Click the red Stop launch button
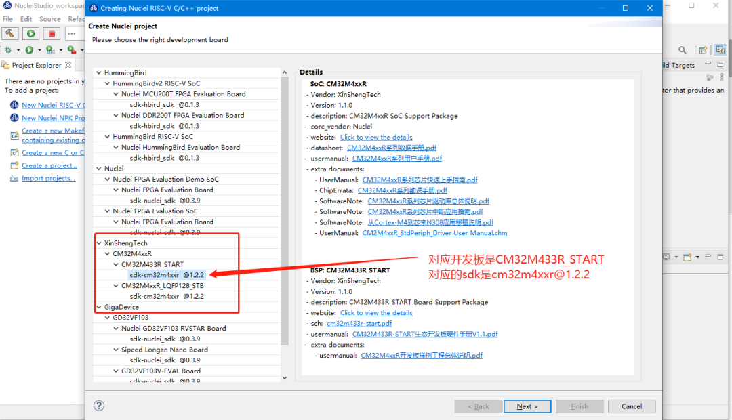The image size is (732, 420). click(x=52, y=34)
